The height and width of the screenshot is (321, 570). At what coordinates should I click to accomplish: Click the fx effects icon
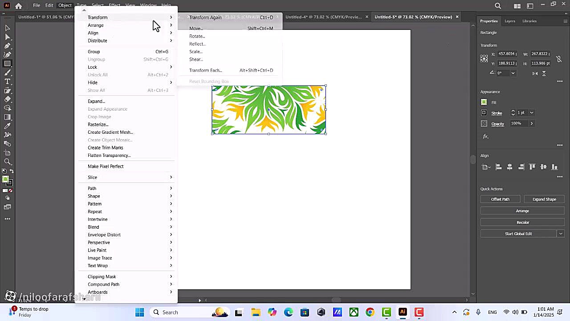tap(486, 136)
